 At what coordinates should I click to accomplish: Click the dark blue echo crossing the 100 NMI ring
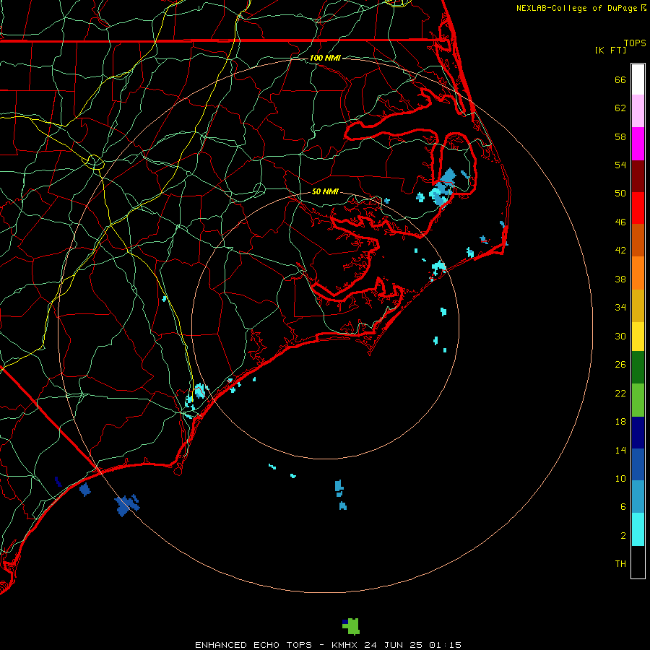[127, 506]
